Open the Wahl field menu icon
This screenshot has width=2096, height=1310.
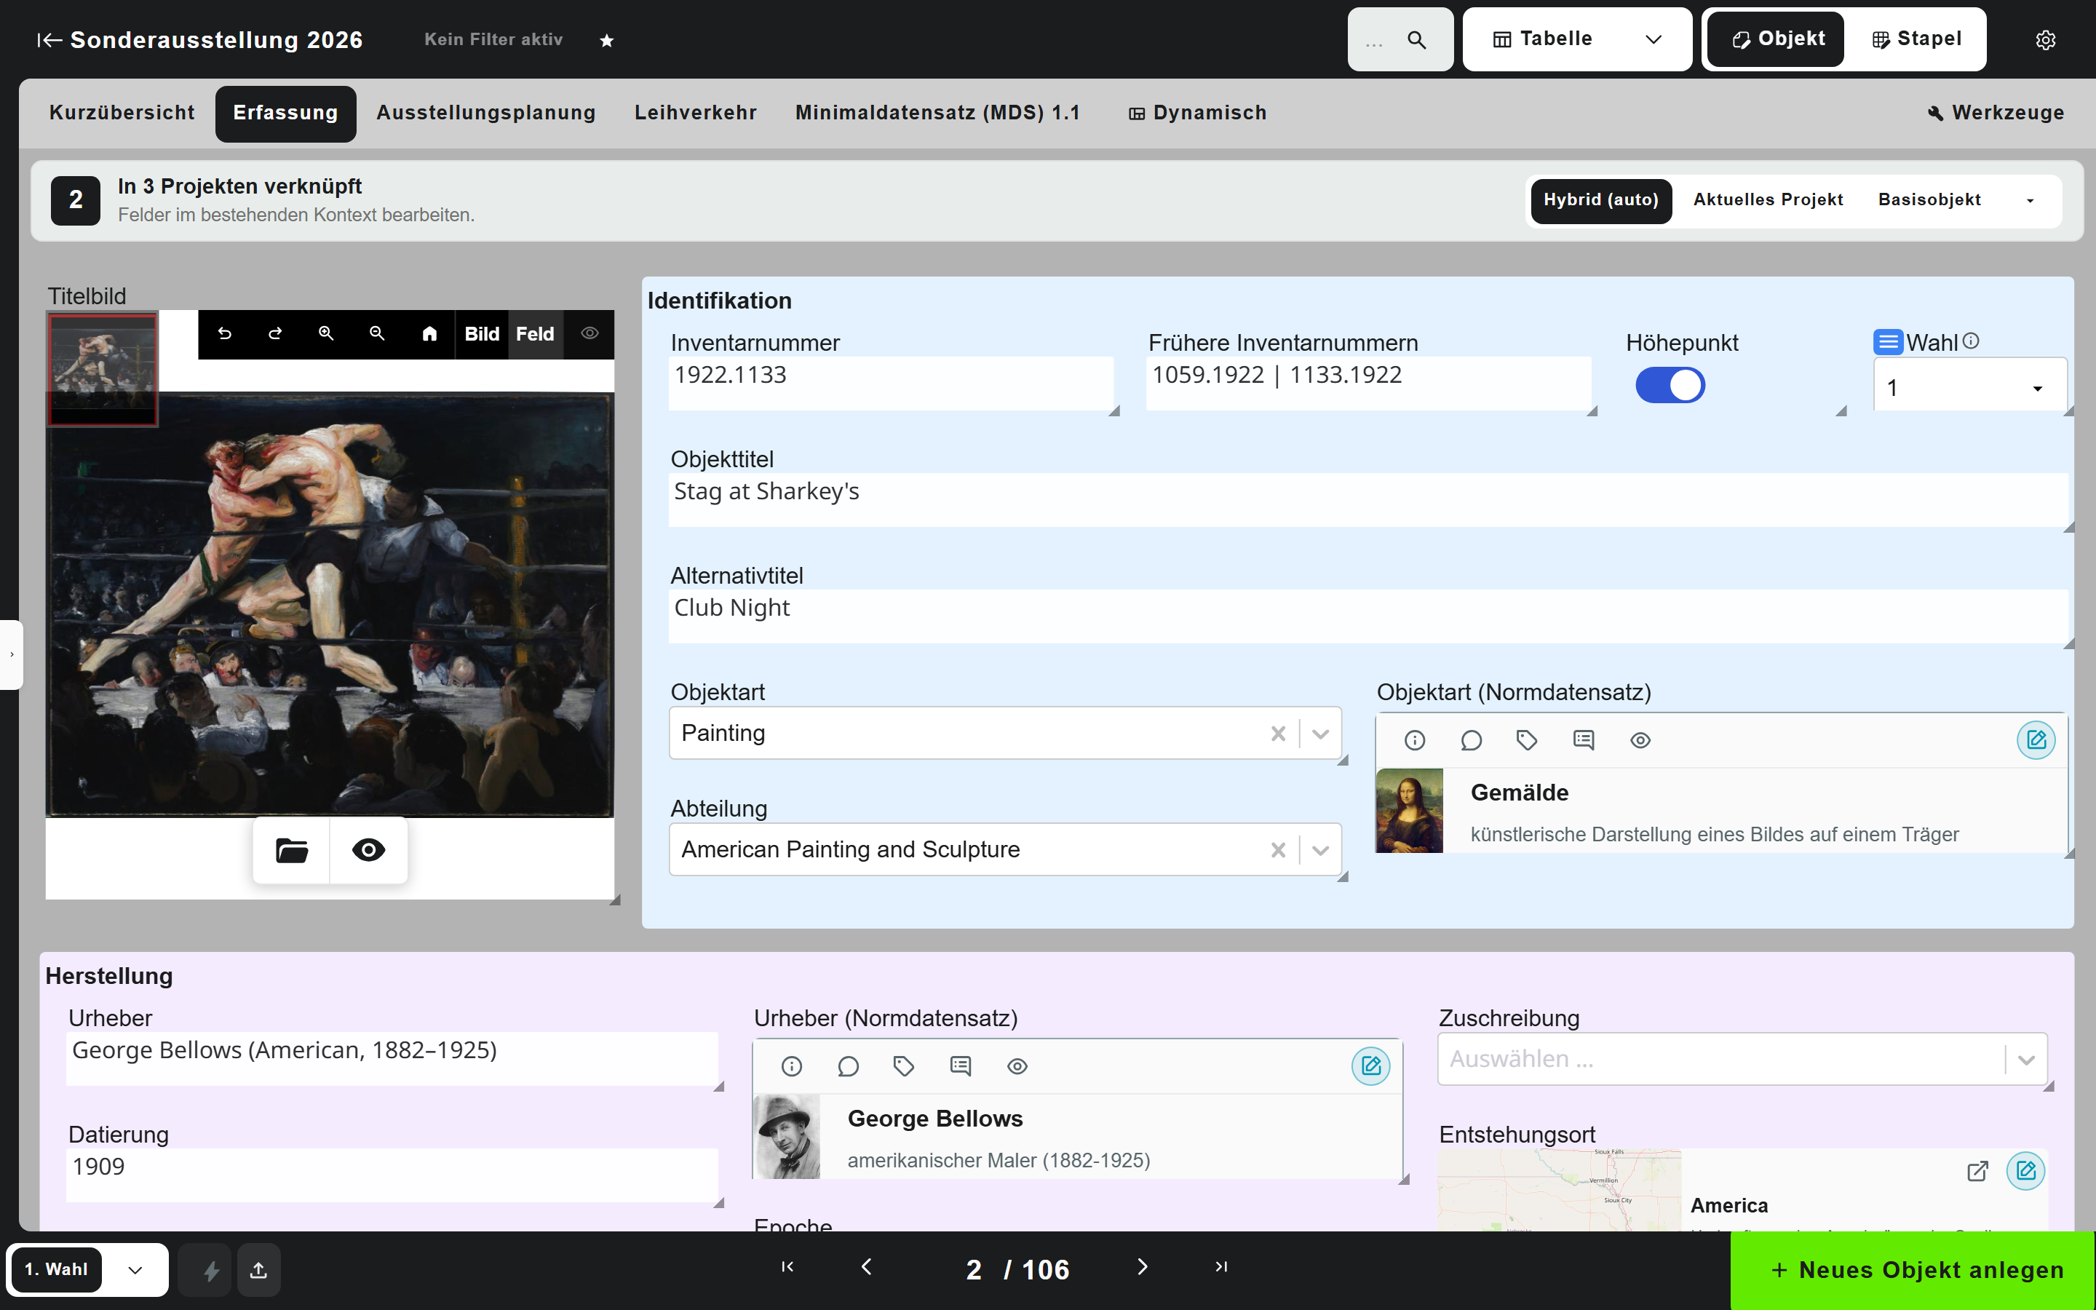tap(1888, 341)
